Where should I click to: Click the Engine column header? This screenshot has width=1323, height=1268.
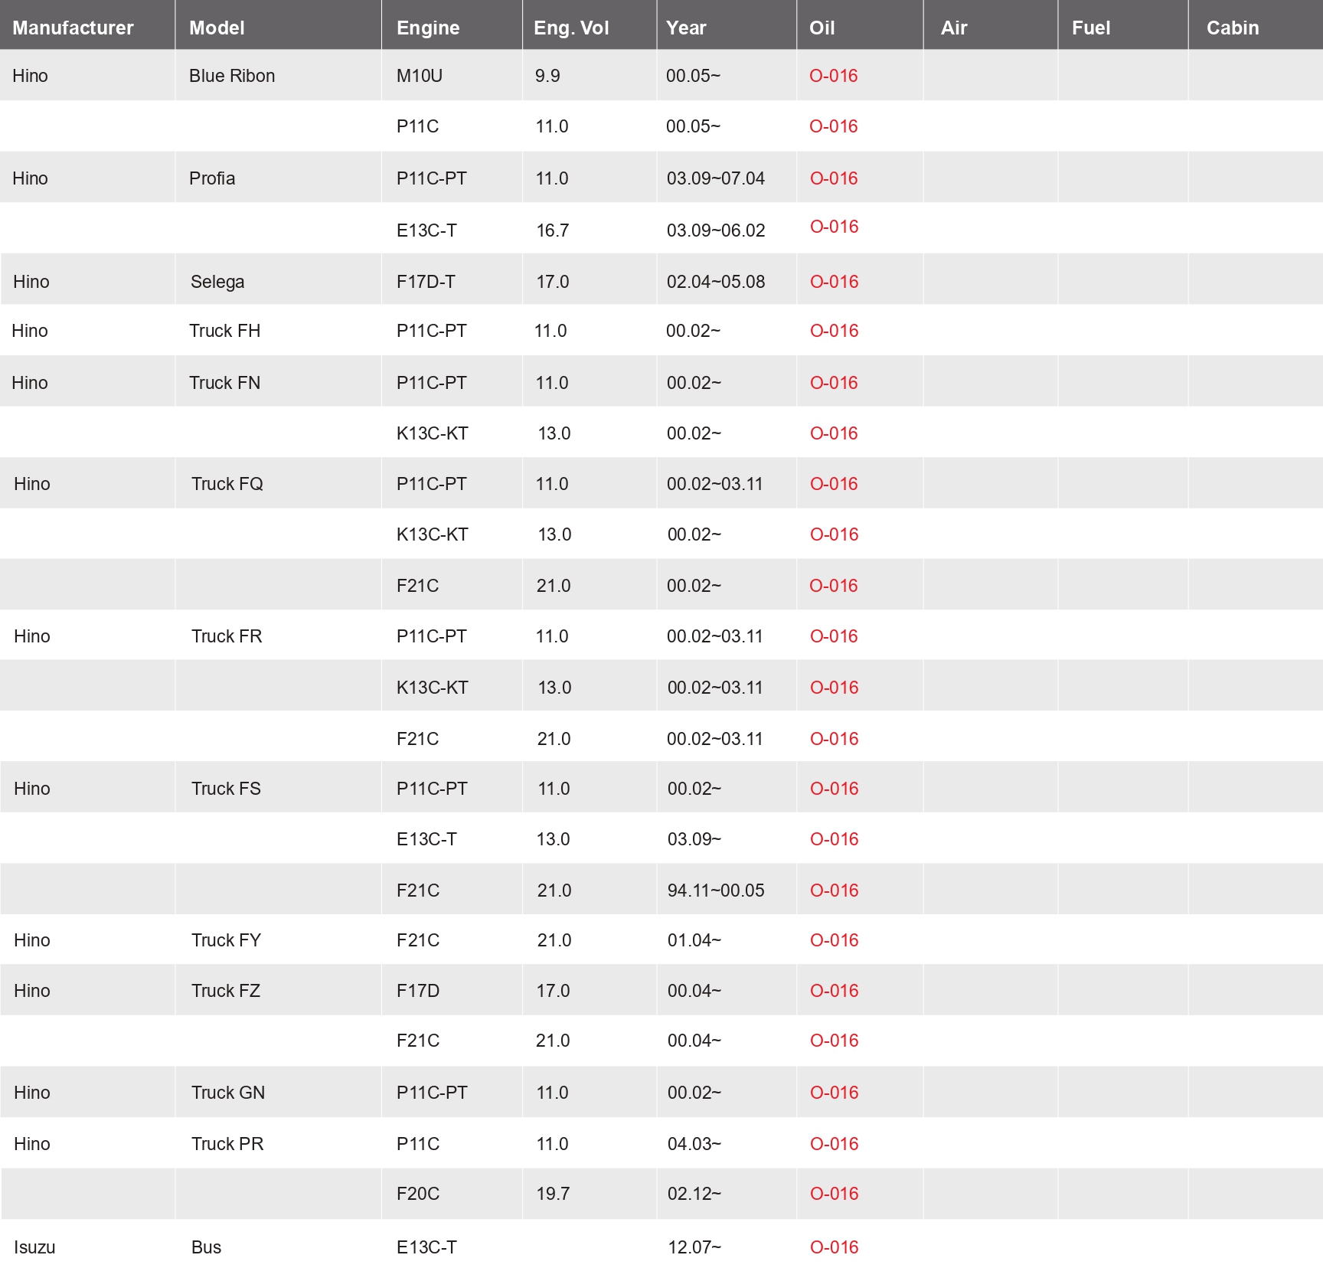coord(428,28)
